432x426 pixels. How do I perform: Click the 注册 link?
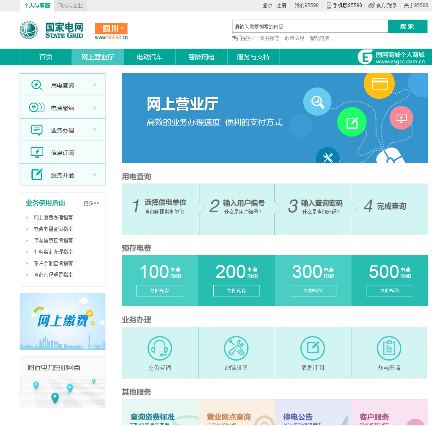pyautogui.click(x=281, y=5)
